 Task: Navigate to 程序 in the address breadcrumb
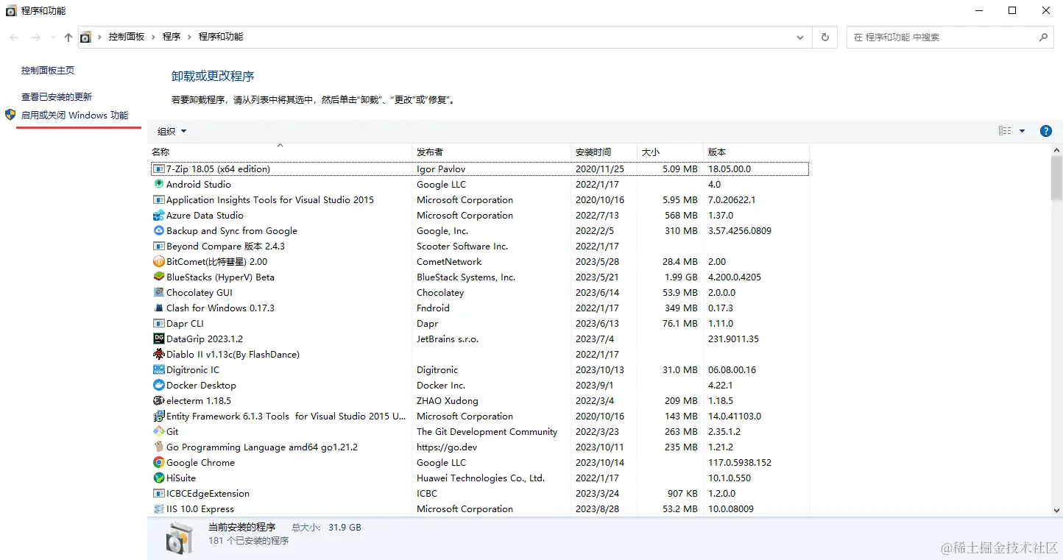[172, 37]
